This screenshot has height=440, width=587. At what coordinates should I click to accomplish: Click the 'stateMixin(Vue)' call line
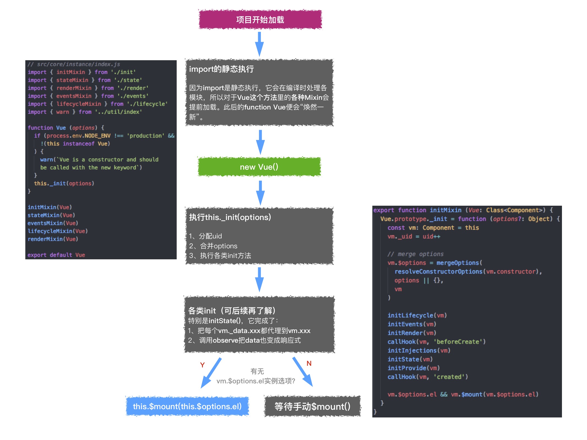tap(51, 215)
